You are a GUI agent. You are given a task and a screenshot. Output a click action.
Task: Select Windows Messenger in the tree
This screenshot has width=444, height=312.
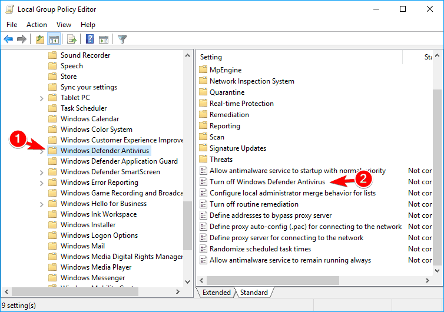click(92, 278)
